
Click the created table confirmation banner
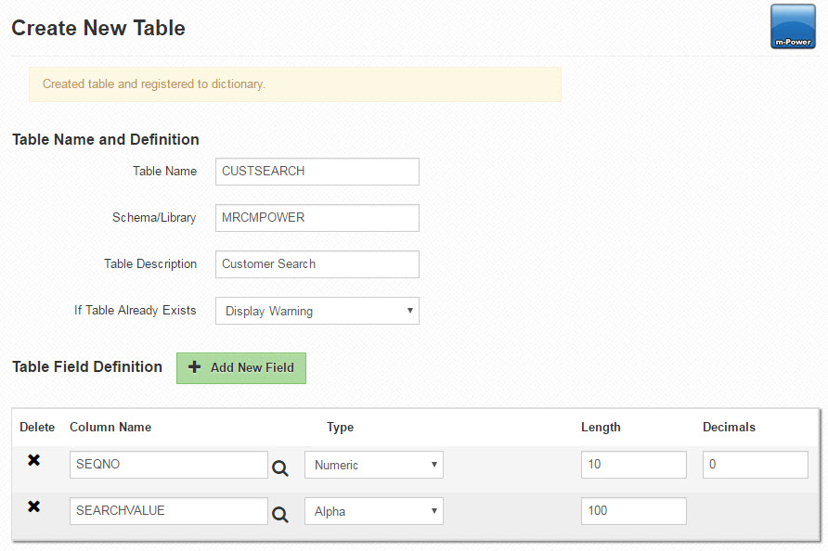(295, 84)
